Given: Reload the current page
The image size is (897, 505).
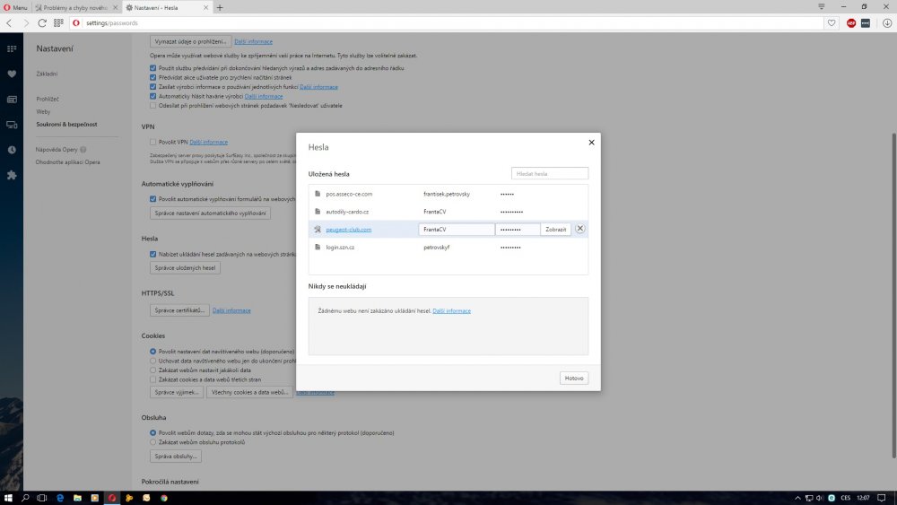Looking at the screenshot, I should click(x=42, y=23).
